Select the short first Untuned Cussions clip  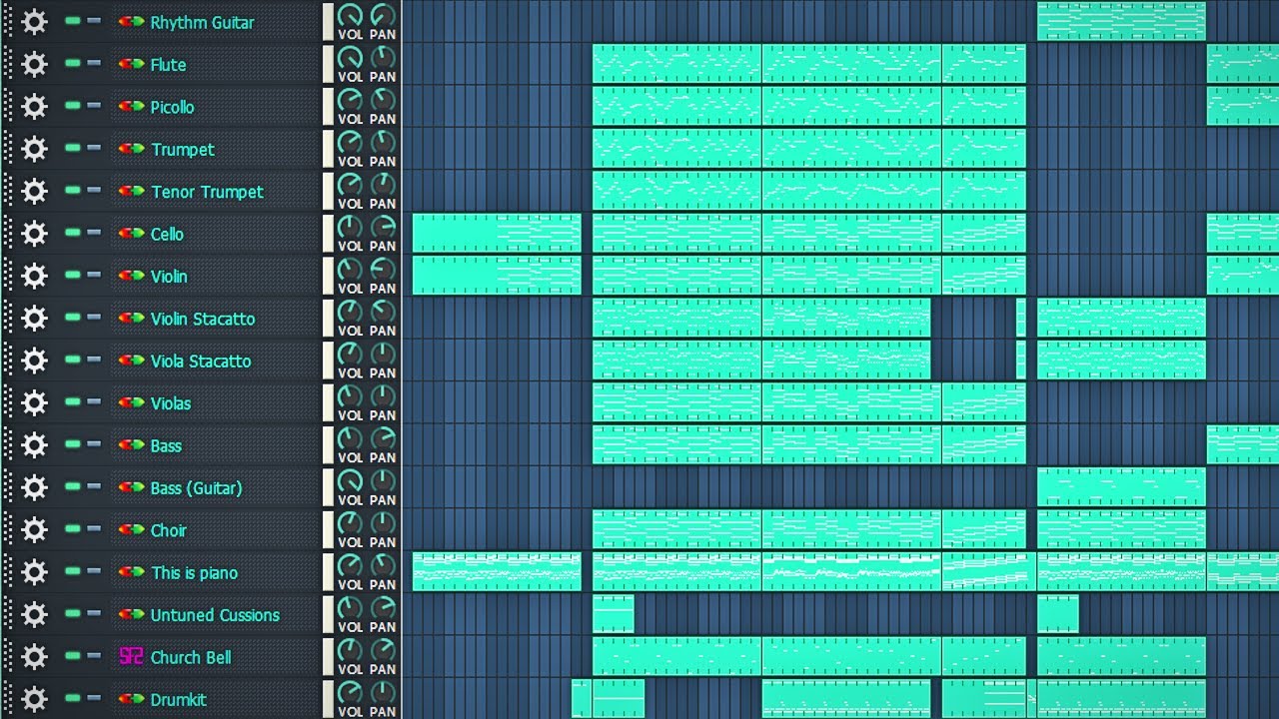click(x=614, y=614)
